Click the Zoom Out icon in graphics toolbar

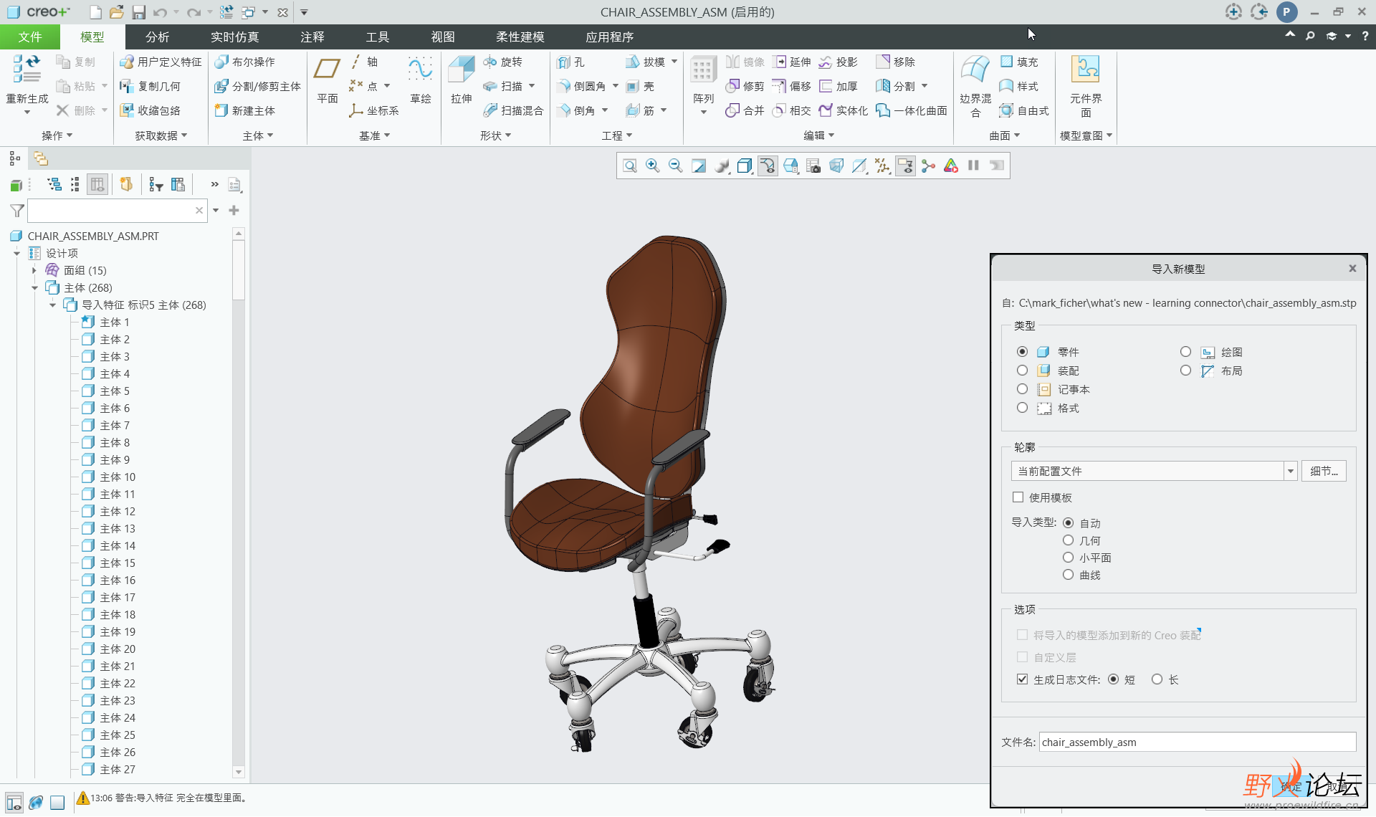tap(676, 166)
